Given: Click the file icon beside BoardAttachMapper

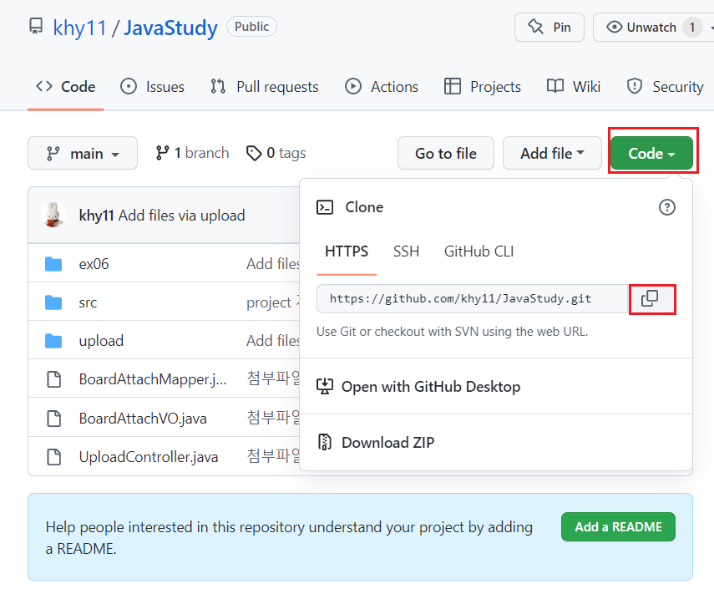Looking at the screenshot, I should click(x=54, y=379).
